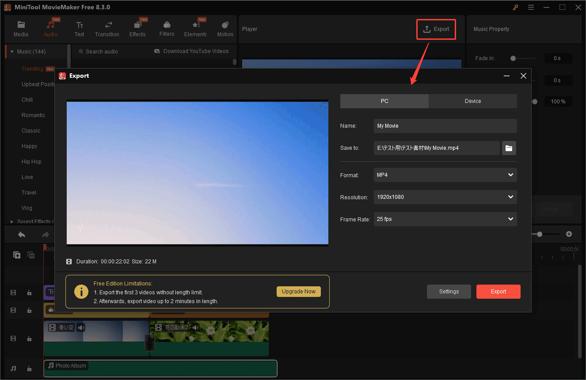Collapse the Music (144) category
This screenshot has width=586, height=380.
[12, 52]
